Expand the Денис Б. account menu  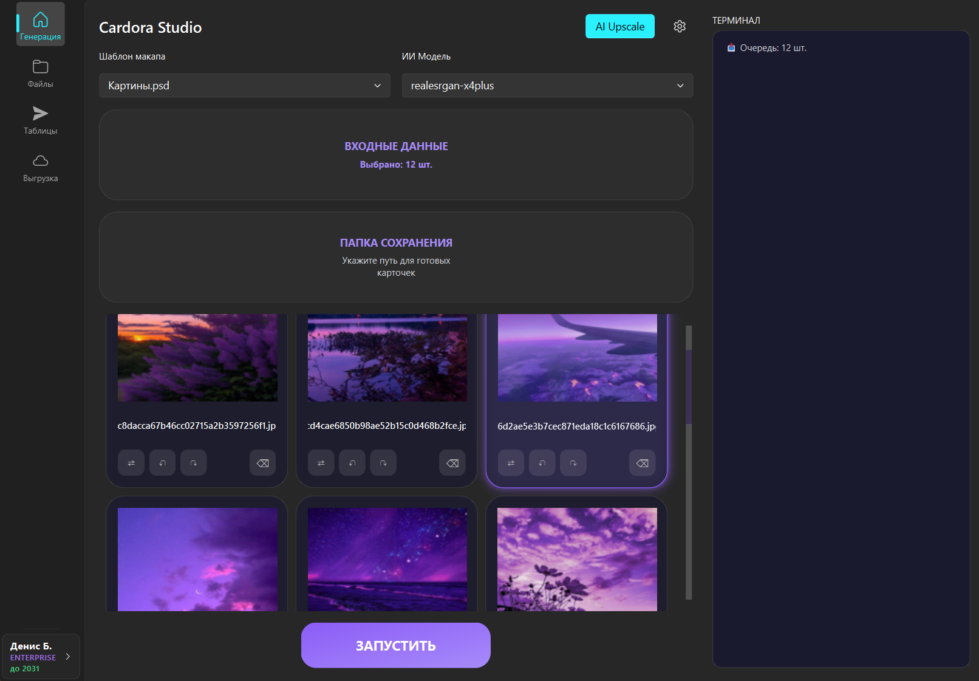(x=41, y=657)
